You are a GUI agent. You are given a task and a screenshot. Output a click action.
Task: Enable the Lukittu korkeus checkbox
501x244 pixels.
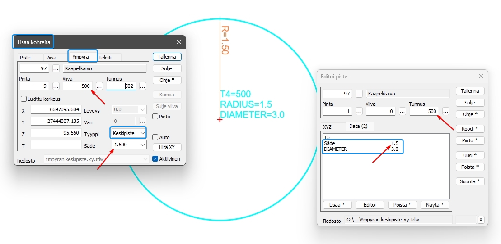[24, 99]
